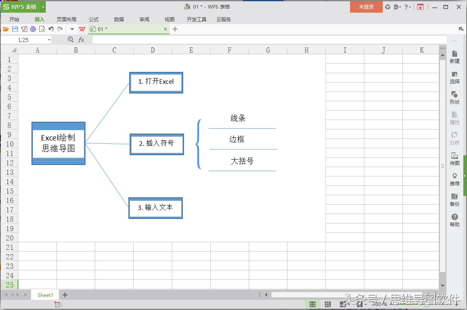
Task: Switch to normal view icon in status bar
Action: [x=313, y=304]
